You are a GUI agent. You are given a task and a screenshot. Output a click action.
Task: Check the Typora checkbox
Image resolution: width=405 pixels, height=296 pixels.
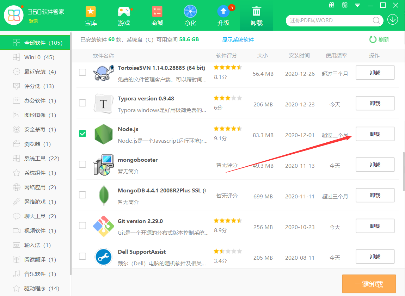point(82,103)
